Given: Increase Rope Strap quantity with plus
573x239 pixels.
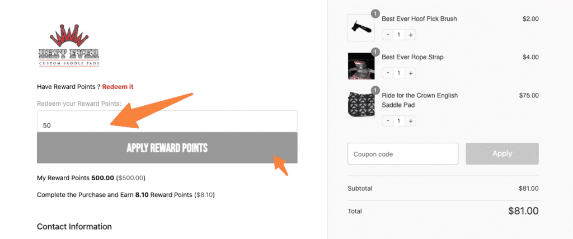Looking at the screenshot, I should 411,73.
